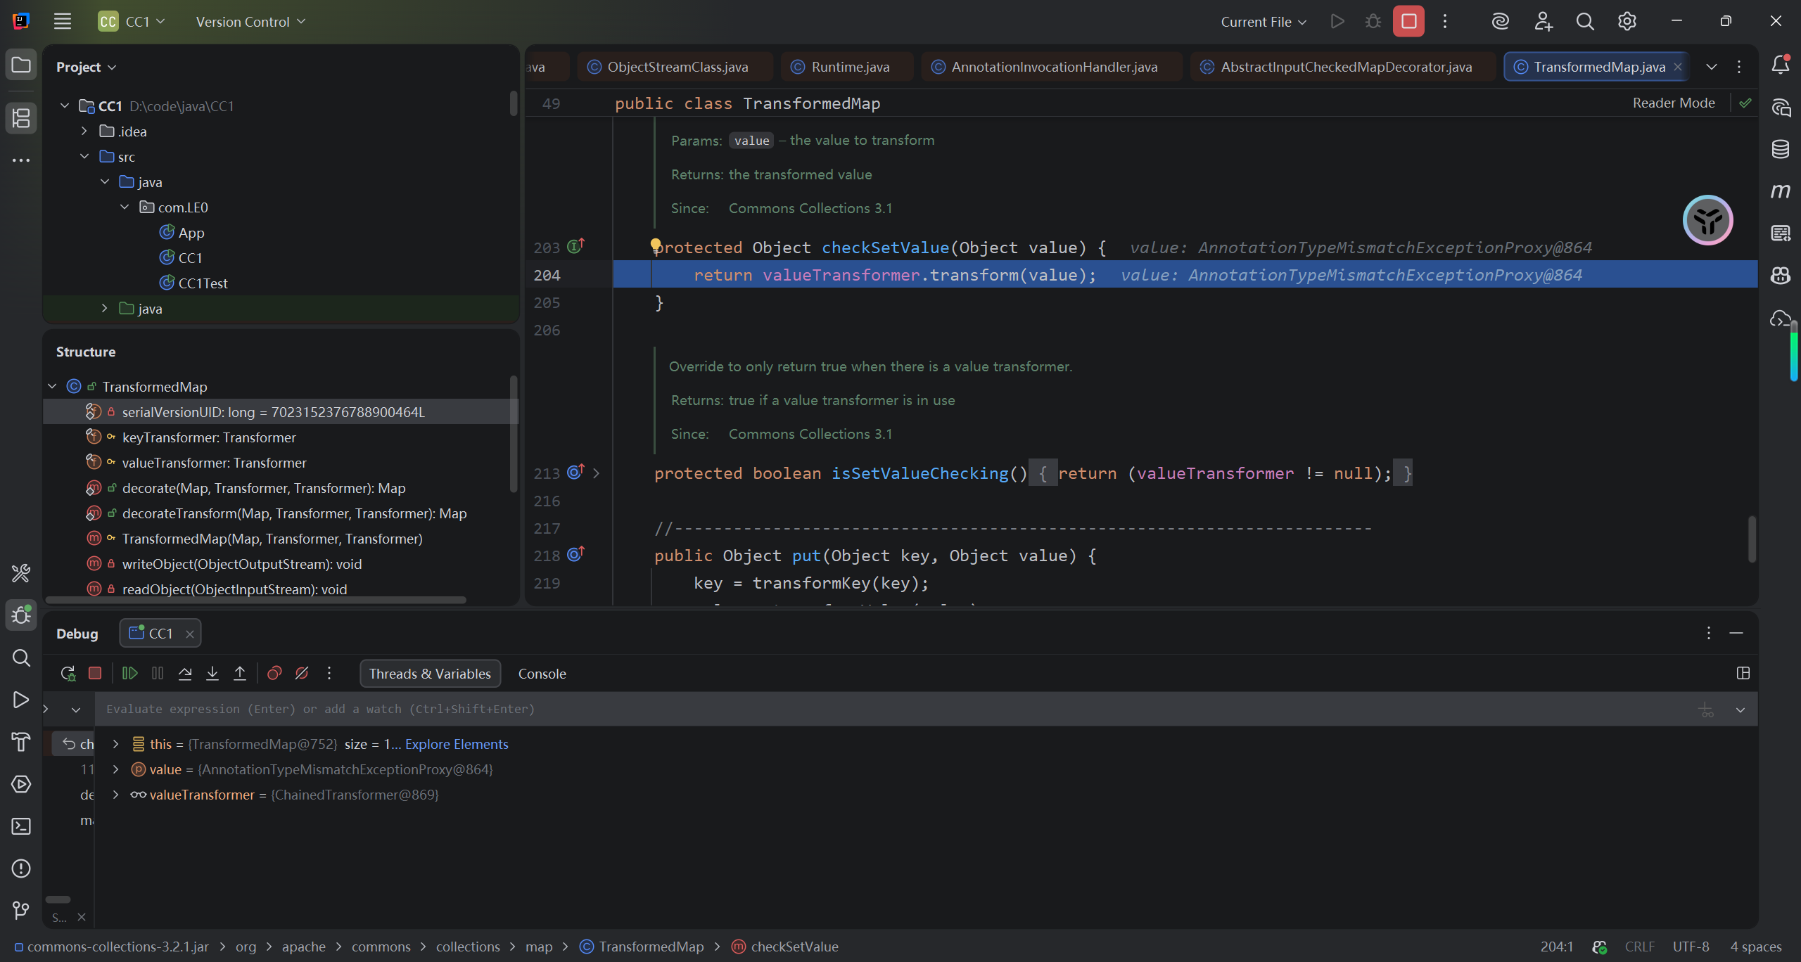This screenshot has height=962, width=1801.
Task: Open the Database tool window icon
Action: (x=1781, y=149)
